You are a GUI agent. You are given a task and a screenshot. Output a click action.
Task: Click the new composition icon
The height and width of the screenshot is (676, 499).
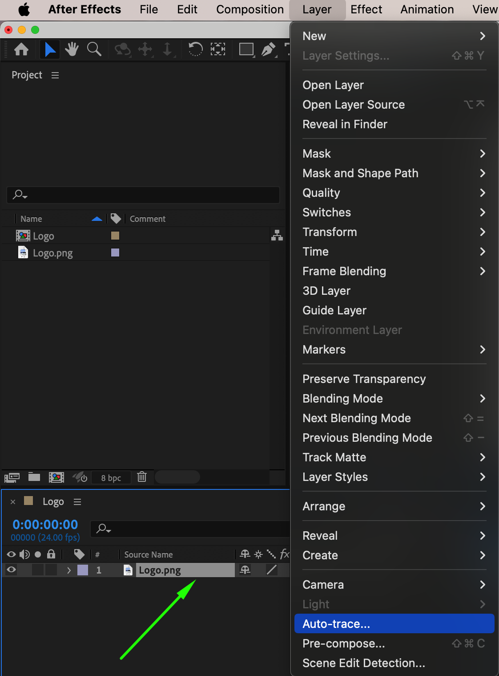(x=56, y=477)
